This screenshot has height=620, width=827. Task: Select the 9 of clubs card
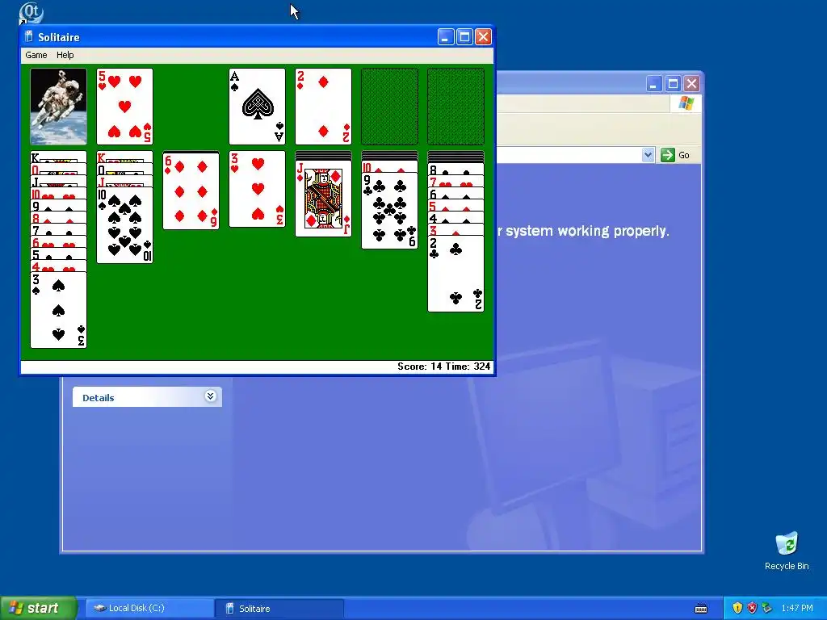tap(390, 211)
